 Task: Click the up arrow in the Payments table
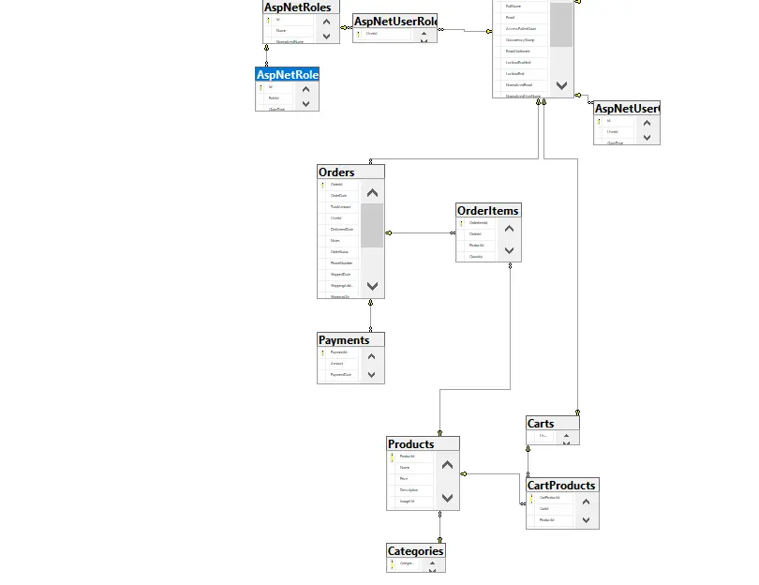coord(371,356)
